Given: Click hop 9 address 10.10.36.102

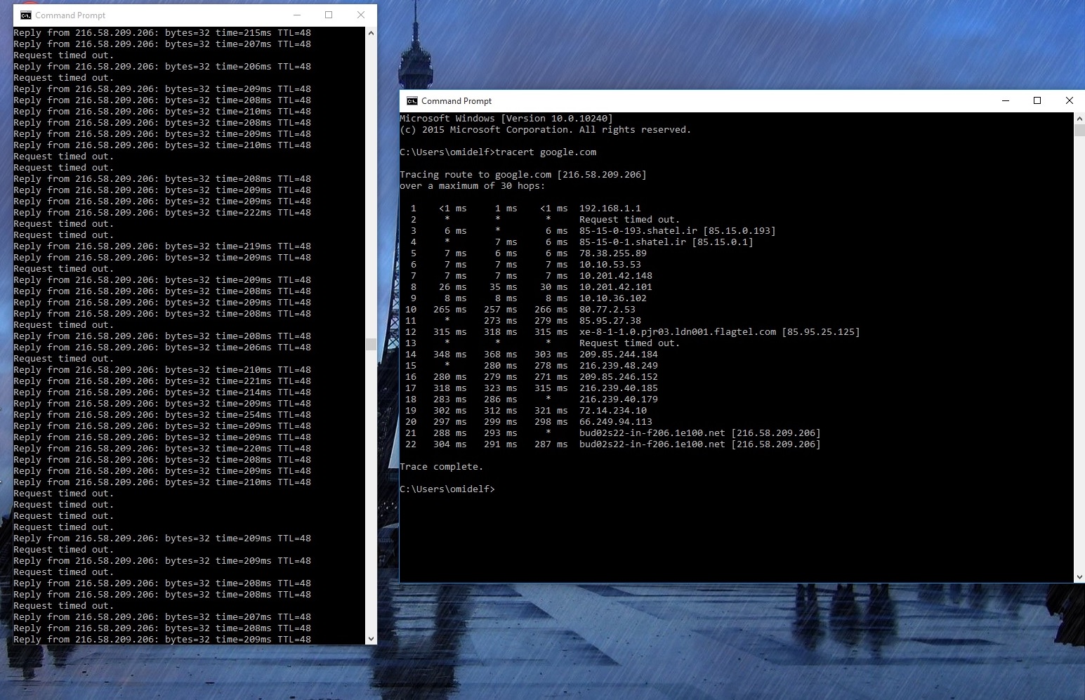Looking at the screenshot, I should click(x=613, y=298).
